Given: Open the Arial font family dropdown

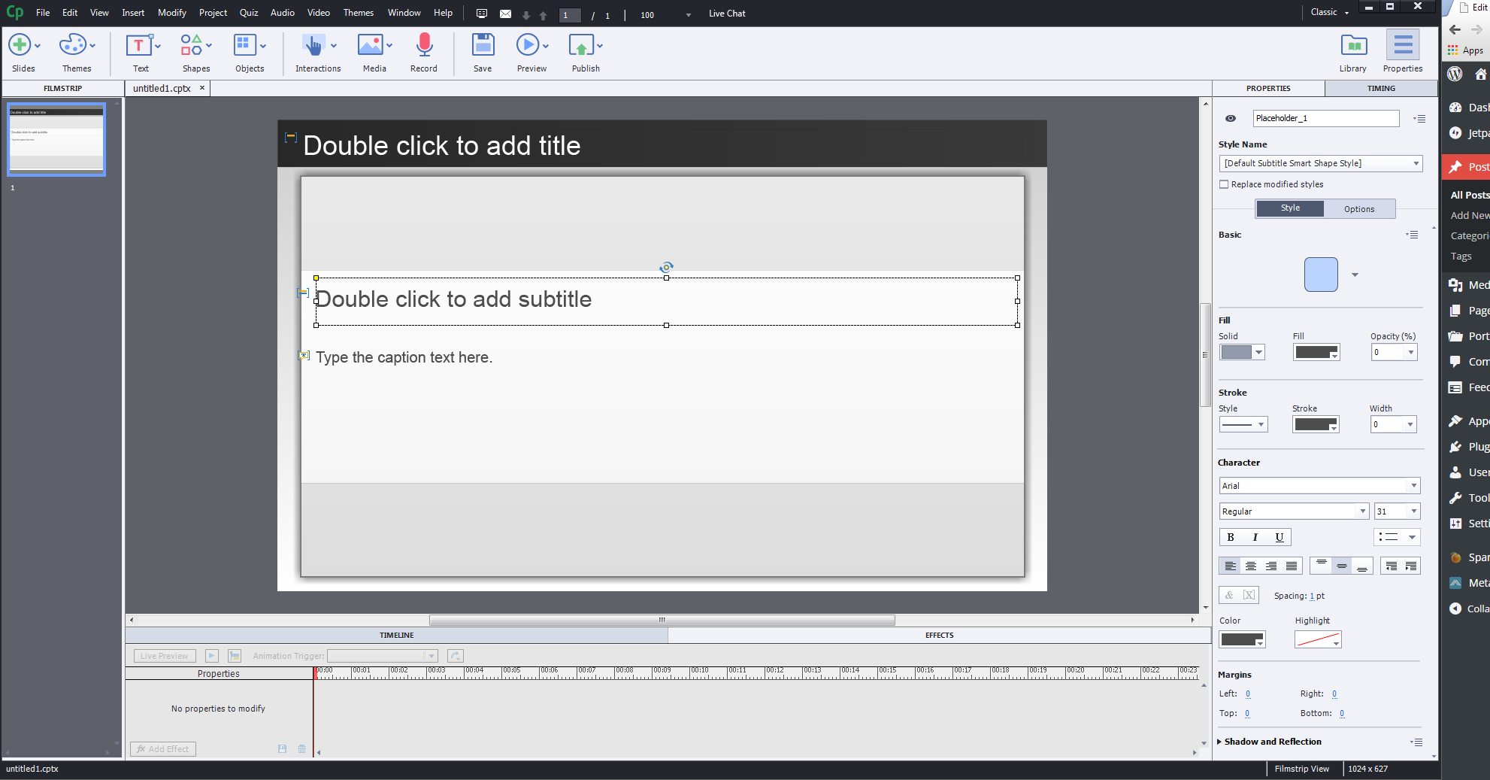Looking at the screenshot, I should [1319, 486].
